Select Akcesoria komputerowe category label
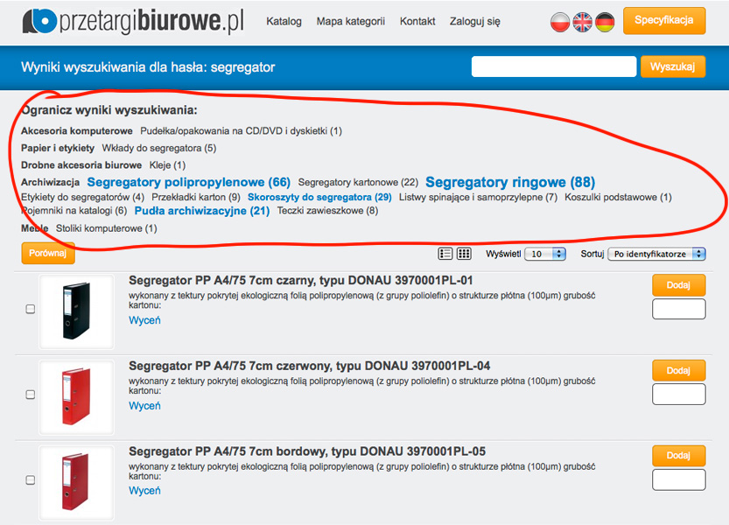This screenshot has height=525, width=729. pos(77,130)
